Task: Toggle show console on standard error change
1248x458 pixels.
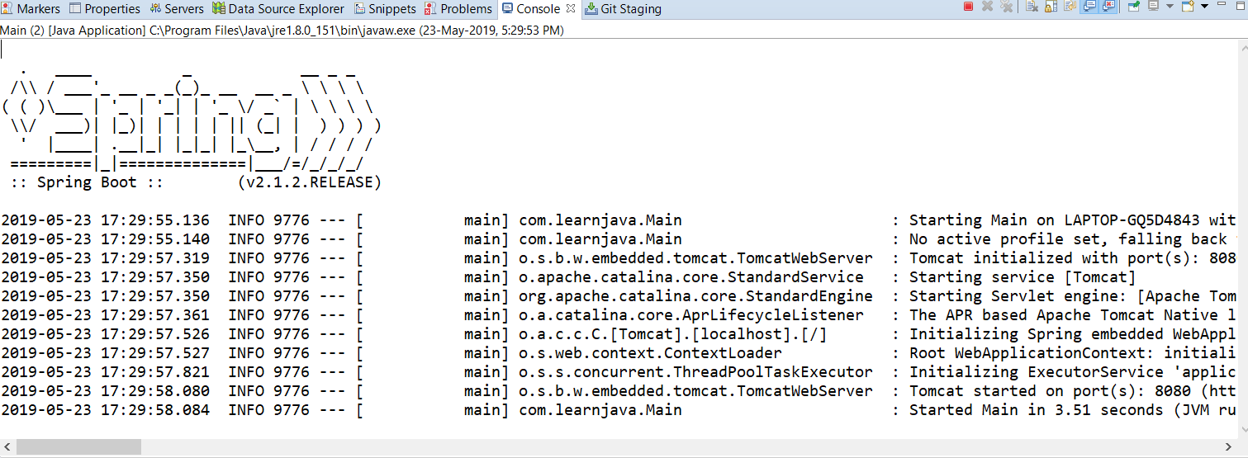Action: (1108, 7)
